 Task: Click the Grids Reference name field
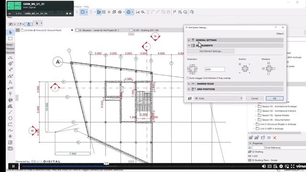(x=285, y=148)
